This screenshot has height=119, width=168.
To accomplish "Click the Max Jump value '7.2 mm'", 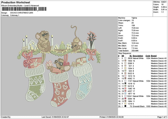I will coord(135,48).
